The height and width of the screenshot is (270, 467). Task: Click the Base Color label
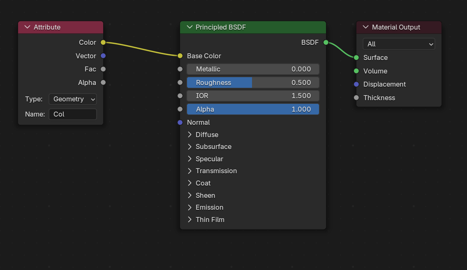pyautogui.click(x=204, y=56)
